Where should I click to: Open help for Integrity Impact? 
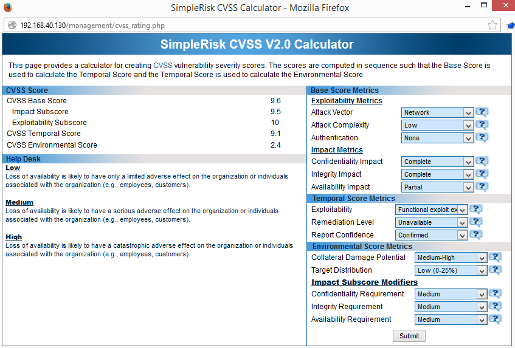coord(482,174)
